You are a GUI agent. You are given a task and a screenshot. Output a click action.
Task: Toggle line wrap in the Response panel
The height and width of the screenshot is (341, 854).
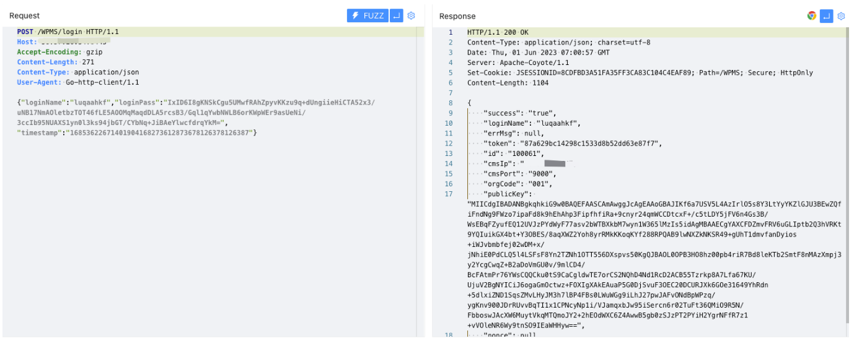coord(826,16)
